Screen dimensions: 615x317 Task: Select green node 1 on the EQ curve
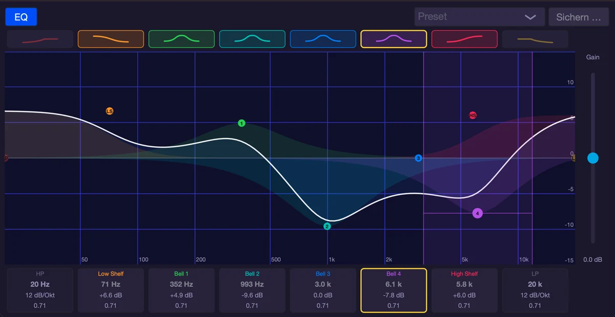pos(241,123)
